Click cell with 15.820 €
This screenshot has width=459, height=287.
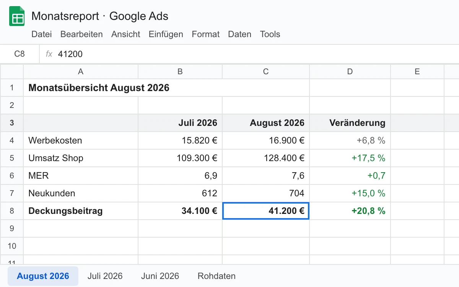180,140
